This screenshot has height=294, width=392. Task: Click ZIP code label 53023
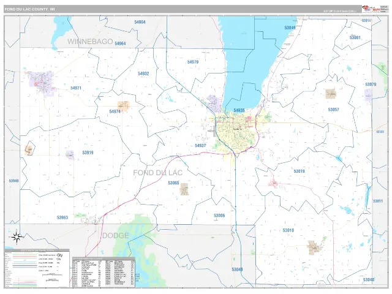(380, 132)
